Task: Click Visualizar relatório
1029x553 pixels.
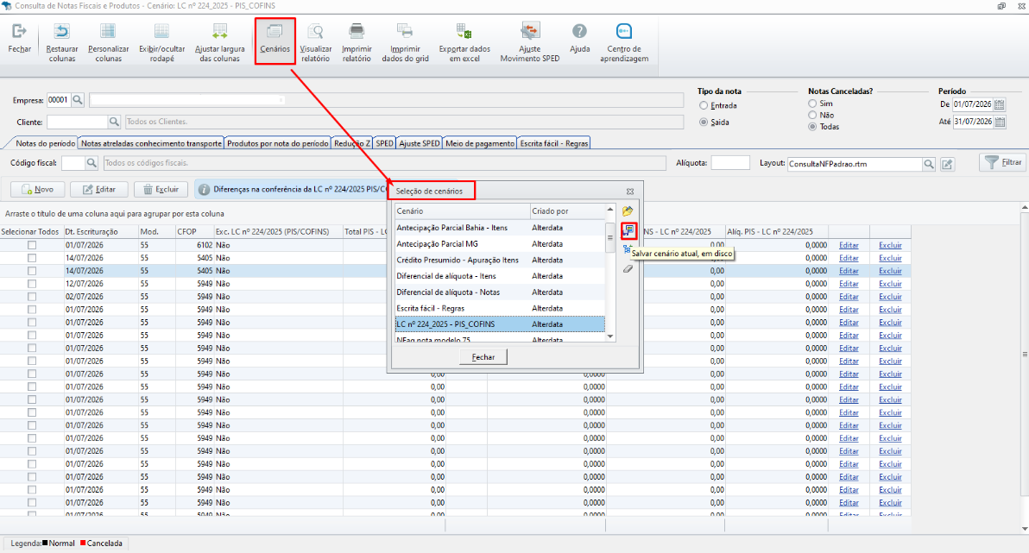Action: click(x=316, y=42)
